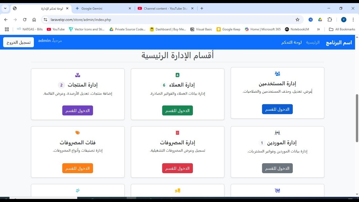Open the tab search dropdown arrow

coord(5,8)
